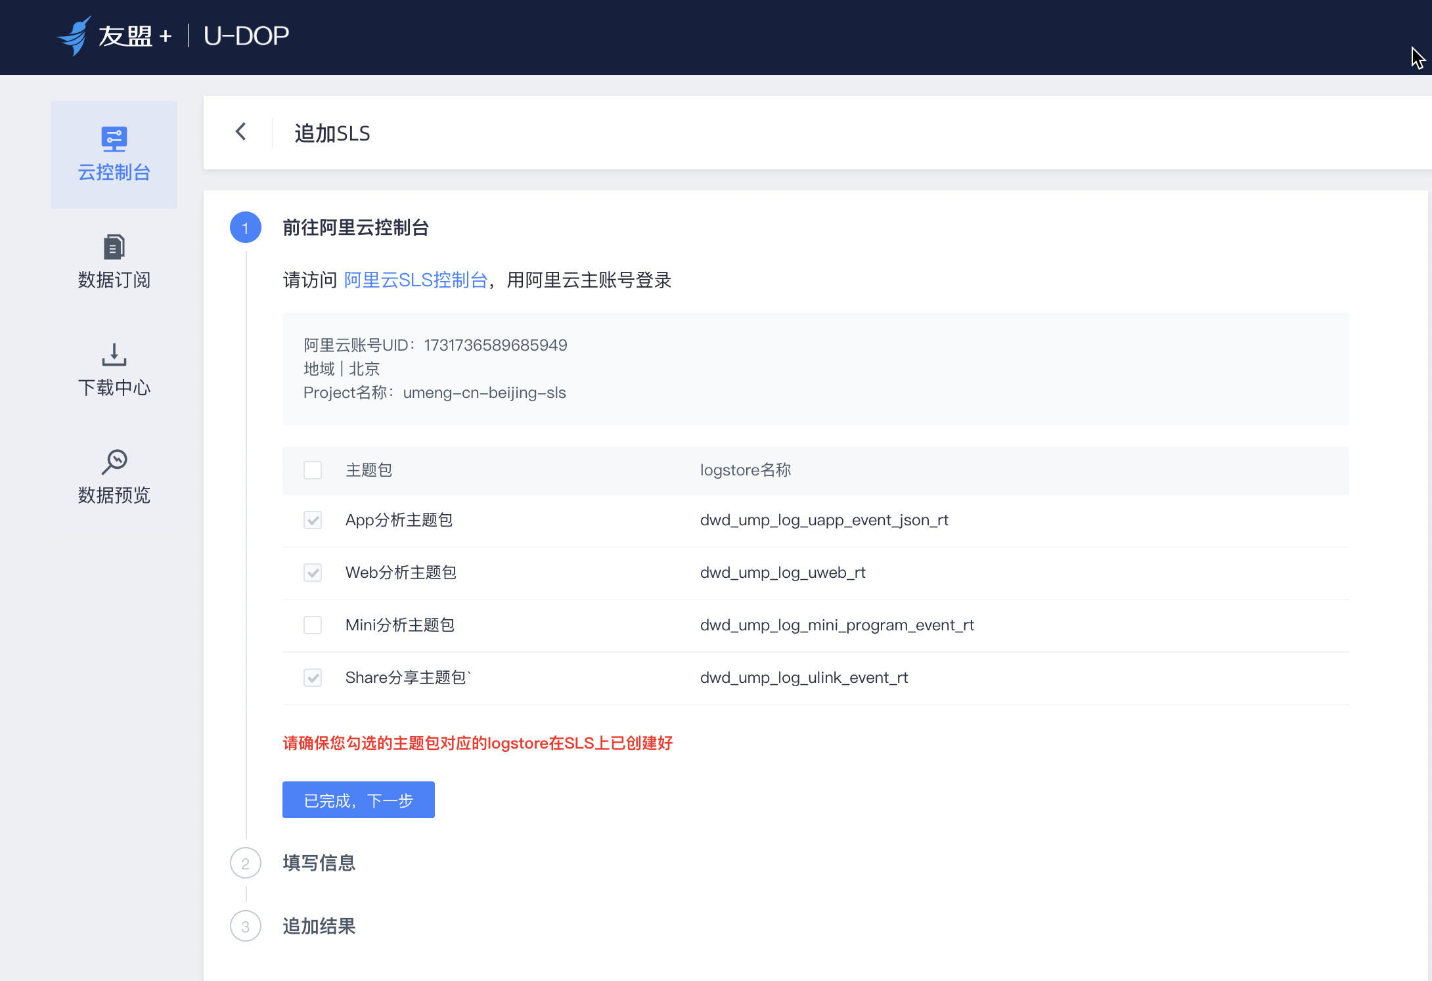Click step 1 circle 前往阿里云控制台
Image resolution: width=1432 pixels, height=981 pixels.
246,228
